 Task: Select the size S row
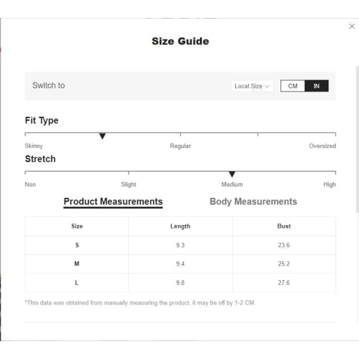coord(180,245)
